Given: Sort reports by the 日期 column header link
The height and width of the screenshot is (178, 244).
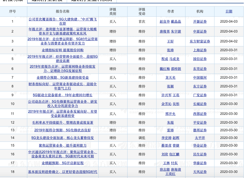Looking at the screenshot, I should [229, 11].
